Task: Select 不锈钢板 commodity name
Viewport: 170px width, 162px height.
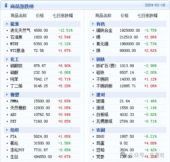Action: coord(104,86)
